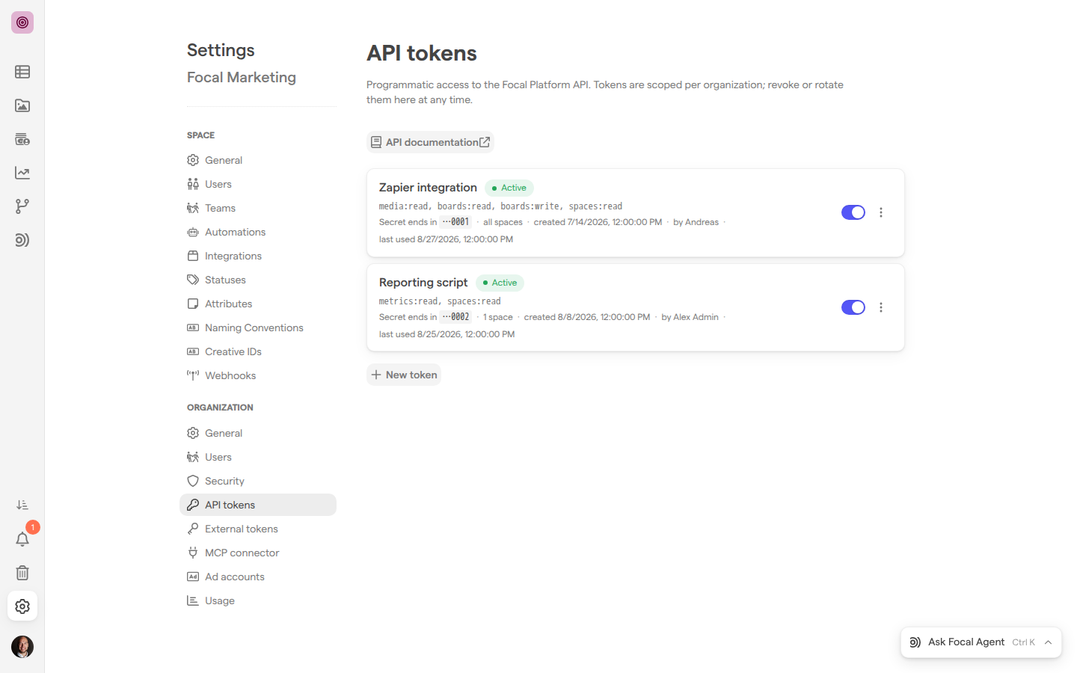Open Attributes settings

tap(258, 304)
